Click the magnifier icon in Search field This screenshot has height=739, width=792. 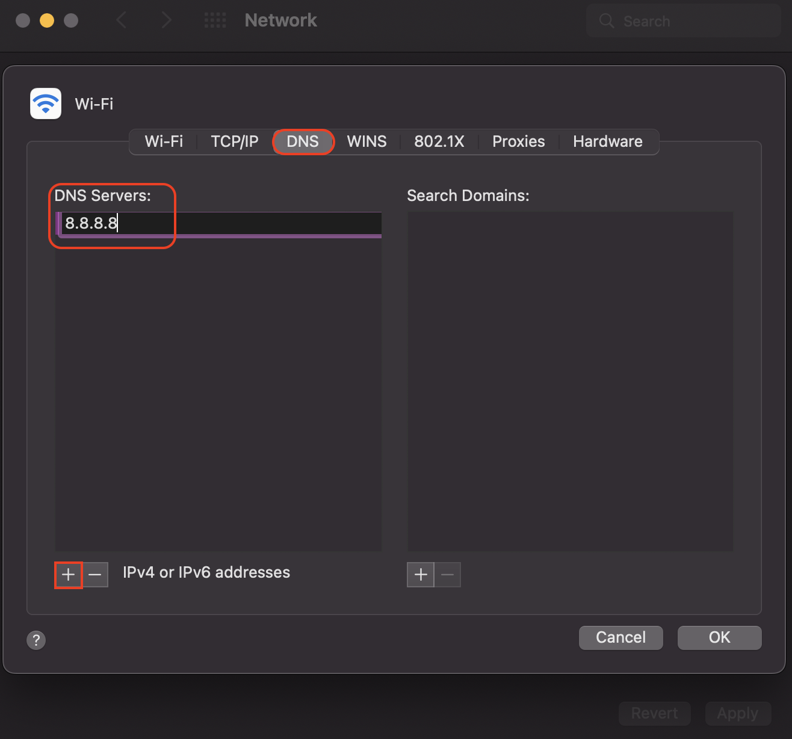click(x=607, y=21)
